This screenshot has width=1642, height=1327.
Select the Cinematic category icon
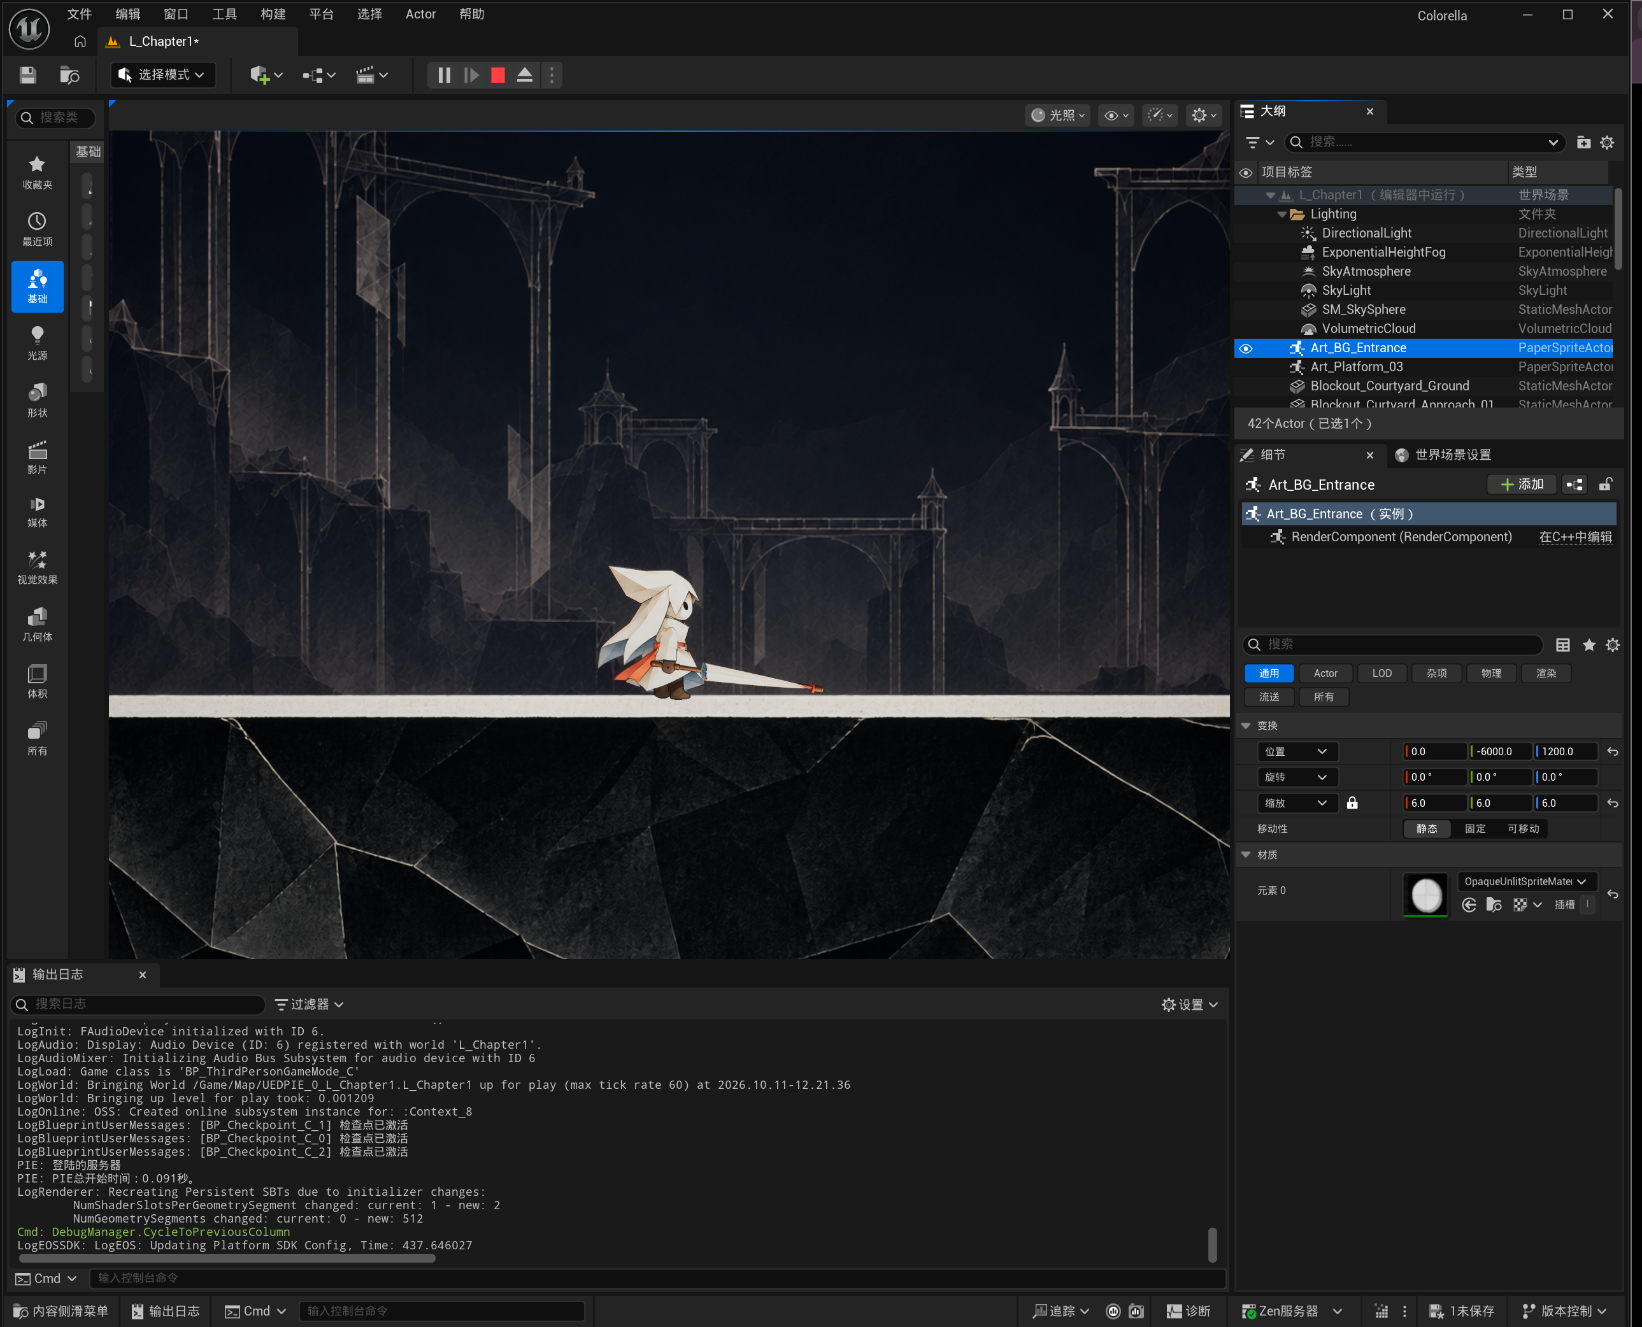(x=37, y=457)
